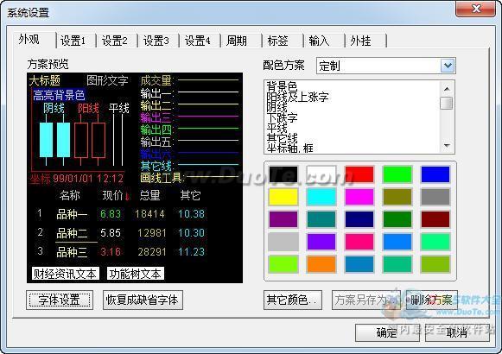Choose the yellow color swatch
The image size is (502, 354).
click(x=283, y=197)
